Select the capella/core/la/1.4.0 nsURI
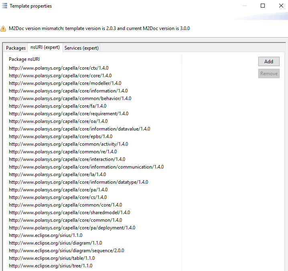 tap(57, 175)
